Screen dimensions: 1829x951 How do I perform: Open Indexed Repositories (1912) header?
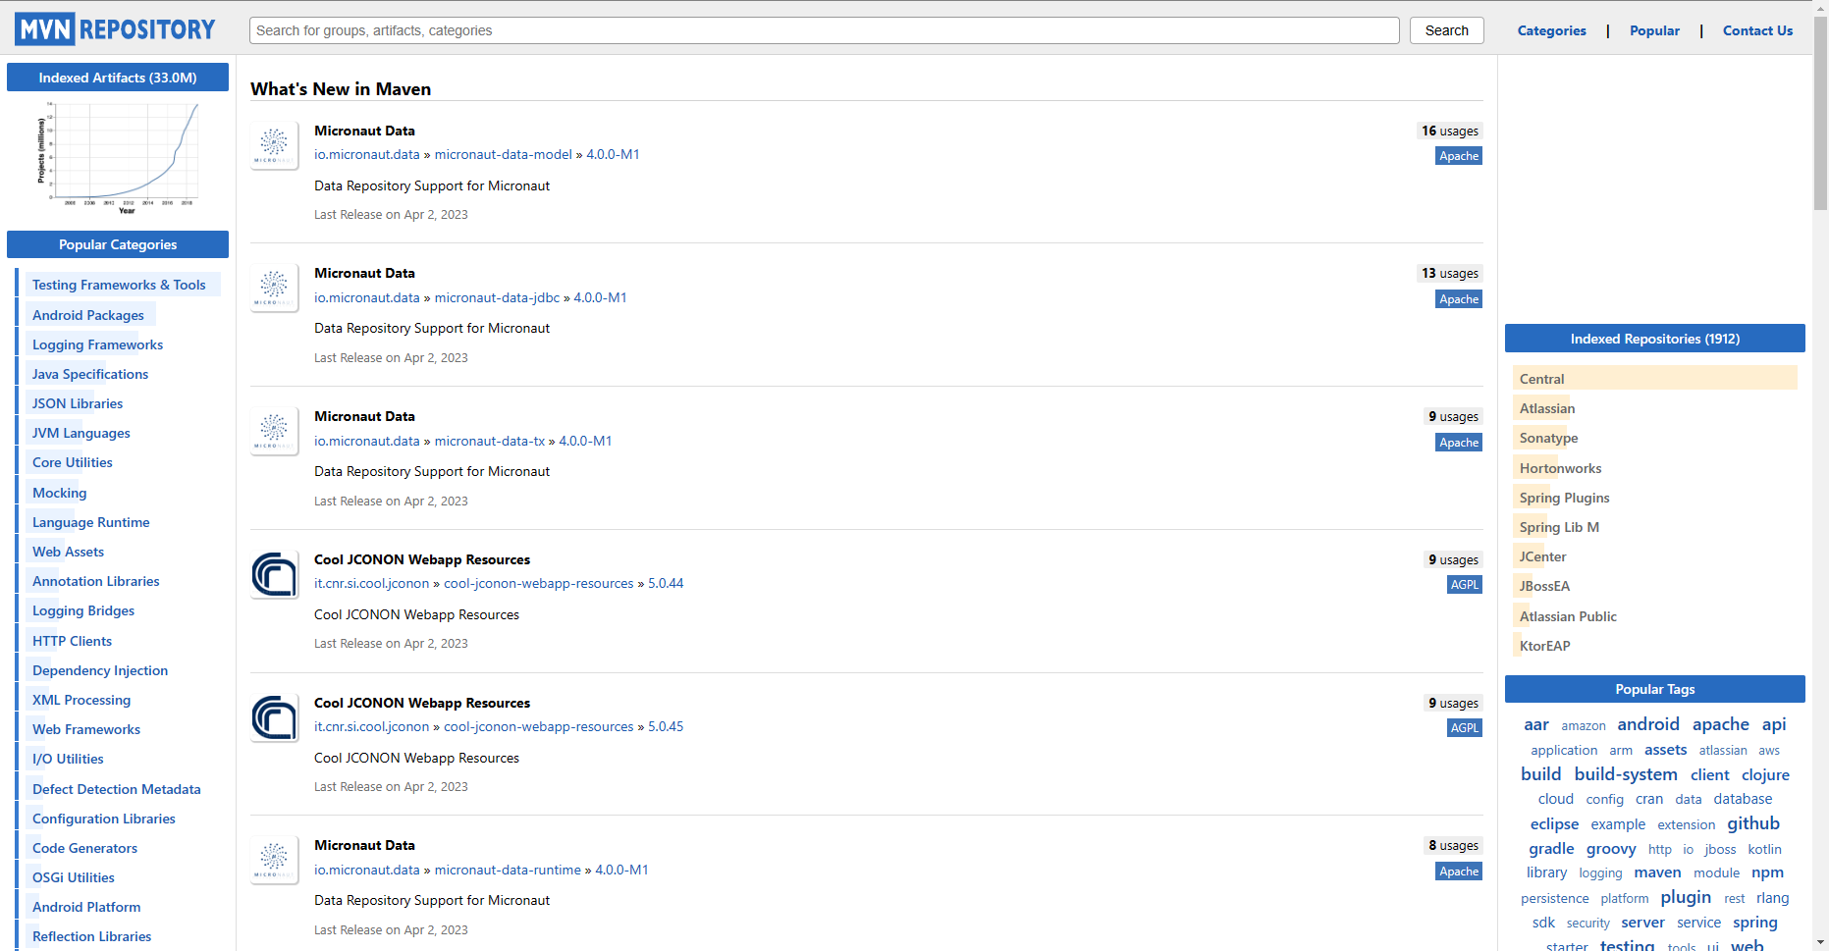click(x=1655, y=339)
